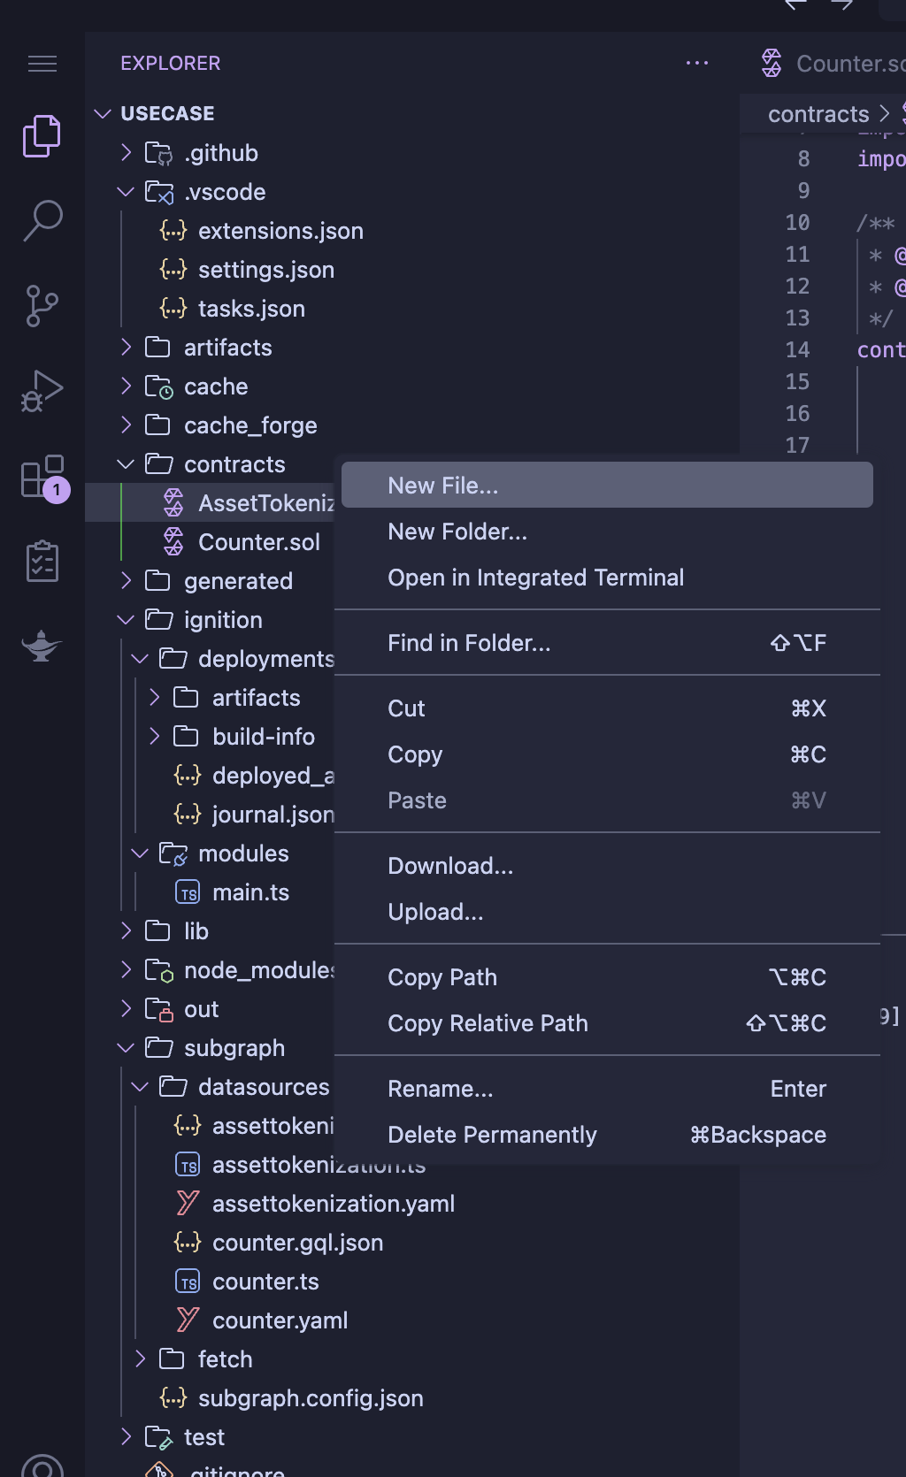
Task: Click the .github folder icon
Action: [159, 153]
